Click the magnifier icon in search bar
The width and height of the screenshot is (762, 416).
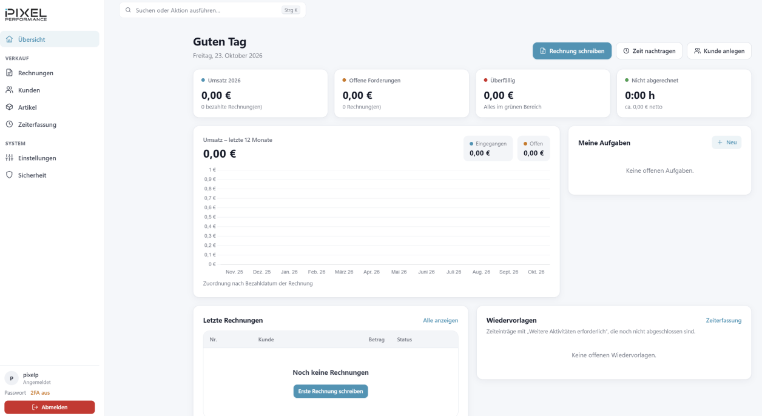tap(128, 10)
